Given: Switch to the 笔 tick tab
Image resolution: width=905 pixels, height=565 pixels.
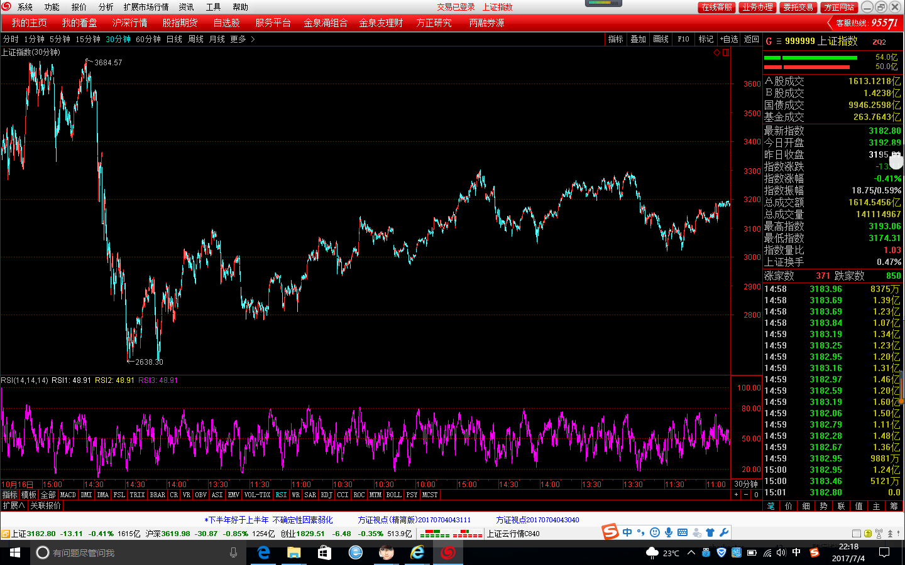Looking at the screenshot, I should [771, 506].
